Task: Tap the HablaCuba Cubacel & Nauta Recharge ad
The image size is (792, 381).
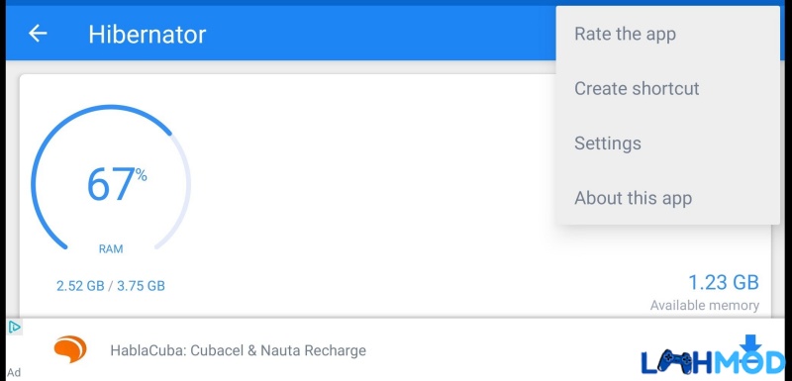Action: [238, 350]
